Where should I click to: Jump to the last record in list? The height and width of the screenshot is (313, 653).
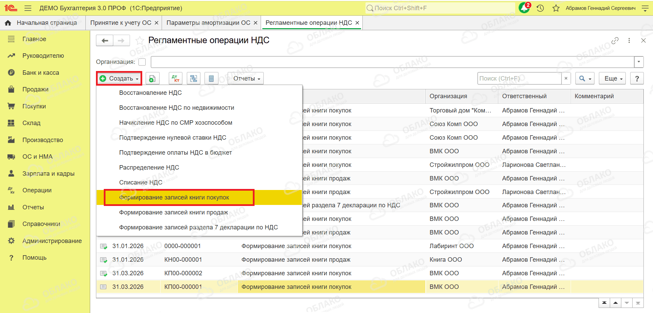click(x=638, y=303)
